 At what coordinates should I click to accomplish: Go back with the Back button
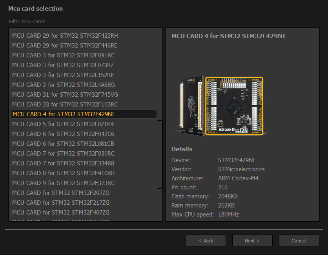[x=206, y=240]
